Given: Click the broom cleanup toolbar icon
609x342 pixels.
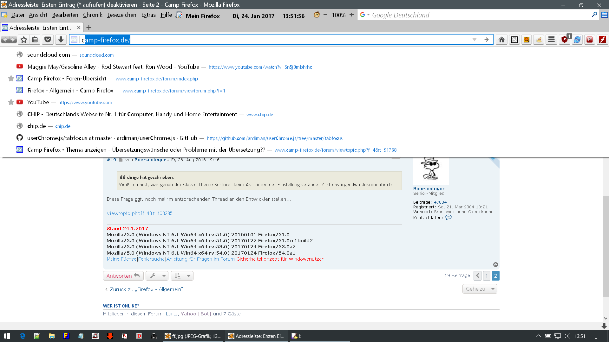Looking at the screenshot, I should [539, 40].
